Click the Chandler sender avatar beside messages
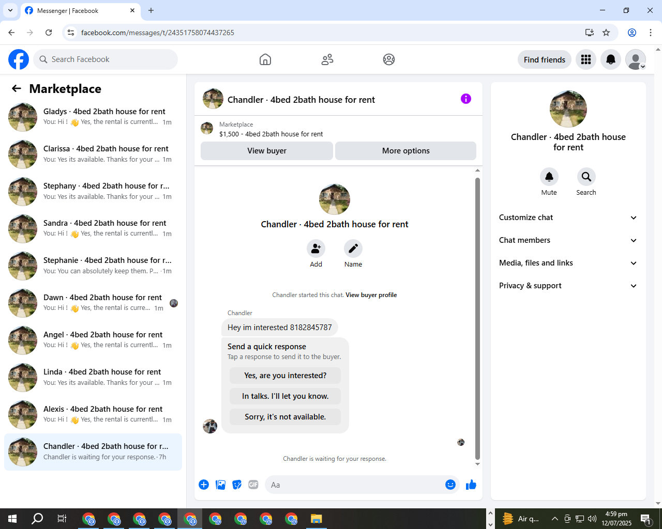 (x=210, y=426)
